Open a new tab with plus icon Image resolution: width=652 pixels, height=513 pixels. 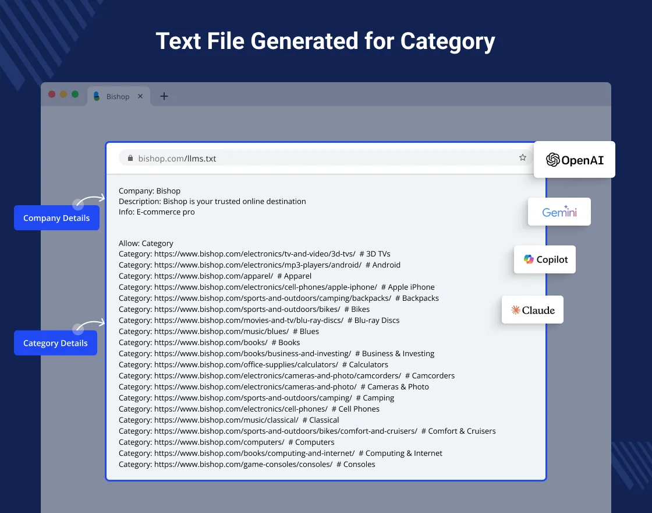[x=164, y=96]
